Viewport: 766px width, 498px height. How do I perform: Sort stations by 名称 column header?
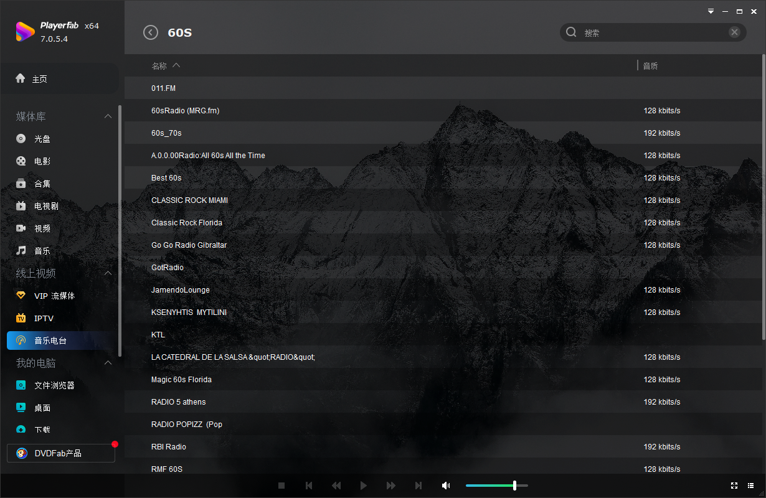coord(159,66)
